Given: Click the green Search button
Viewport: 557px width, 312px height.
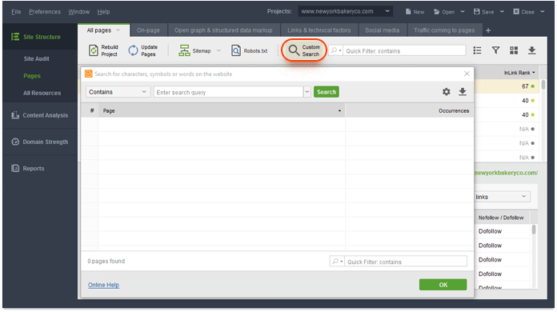Looking at the screenshot, I should click(326, 92).
